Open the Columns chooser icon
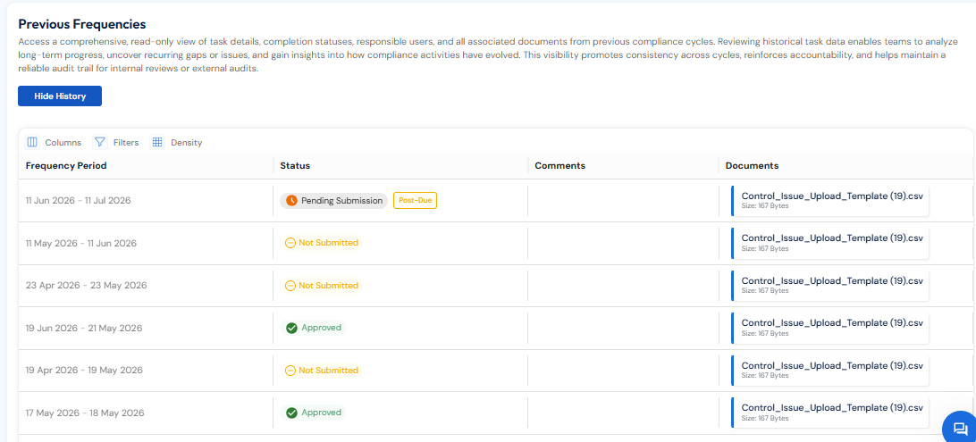 [32, 142]
